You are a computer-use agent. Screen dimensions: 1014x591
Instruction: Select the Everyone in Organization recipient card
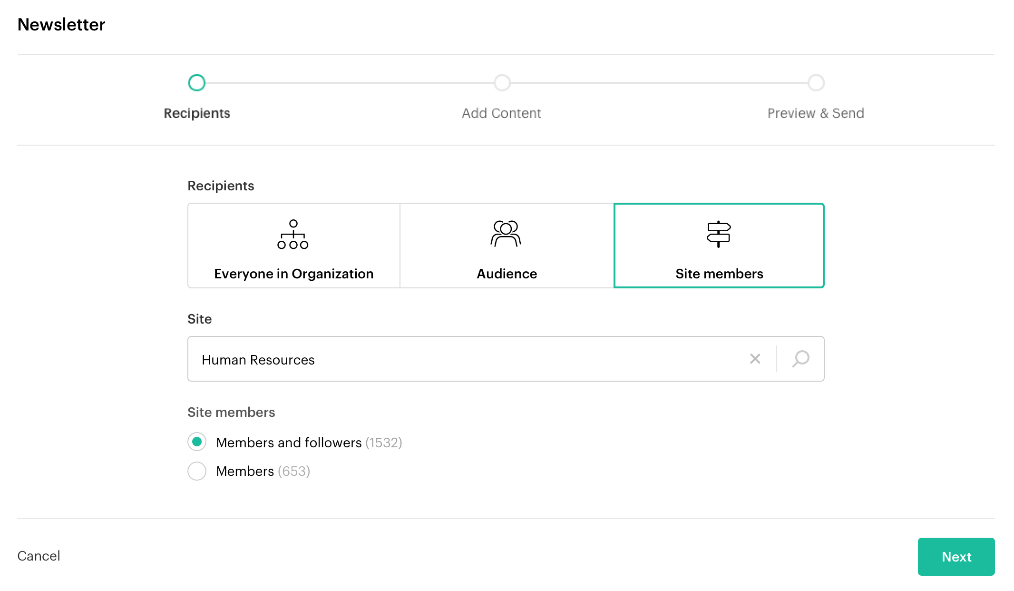(294, 246)
